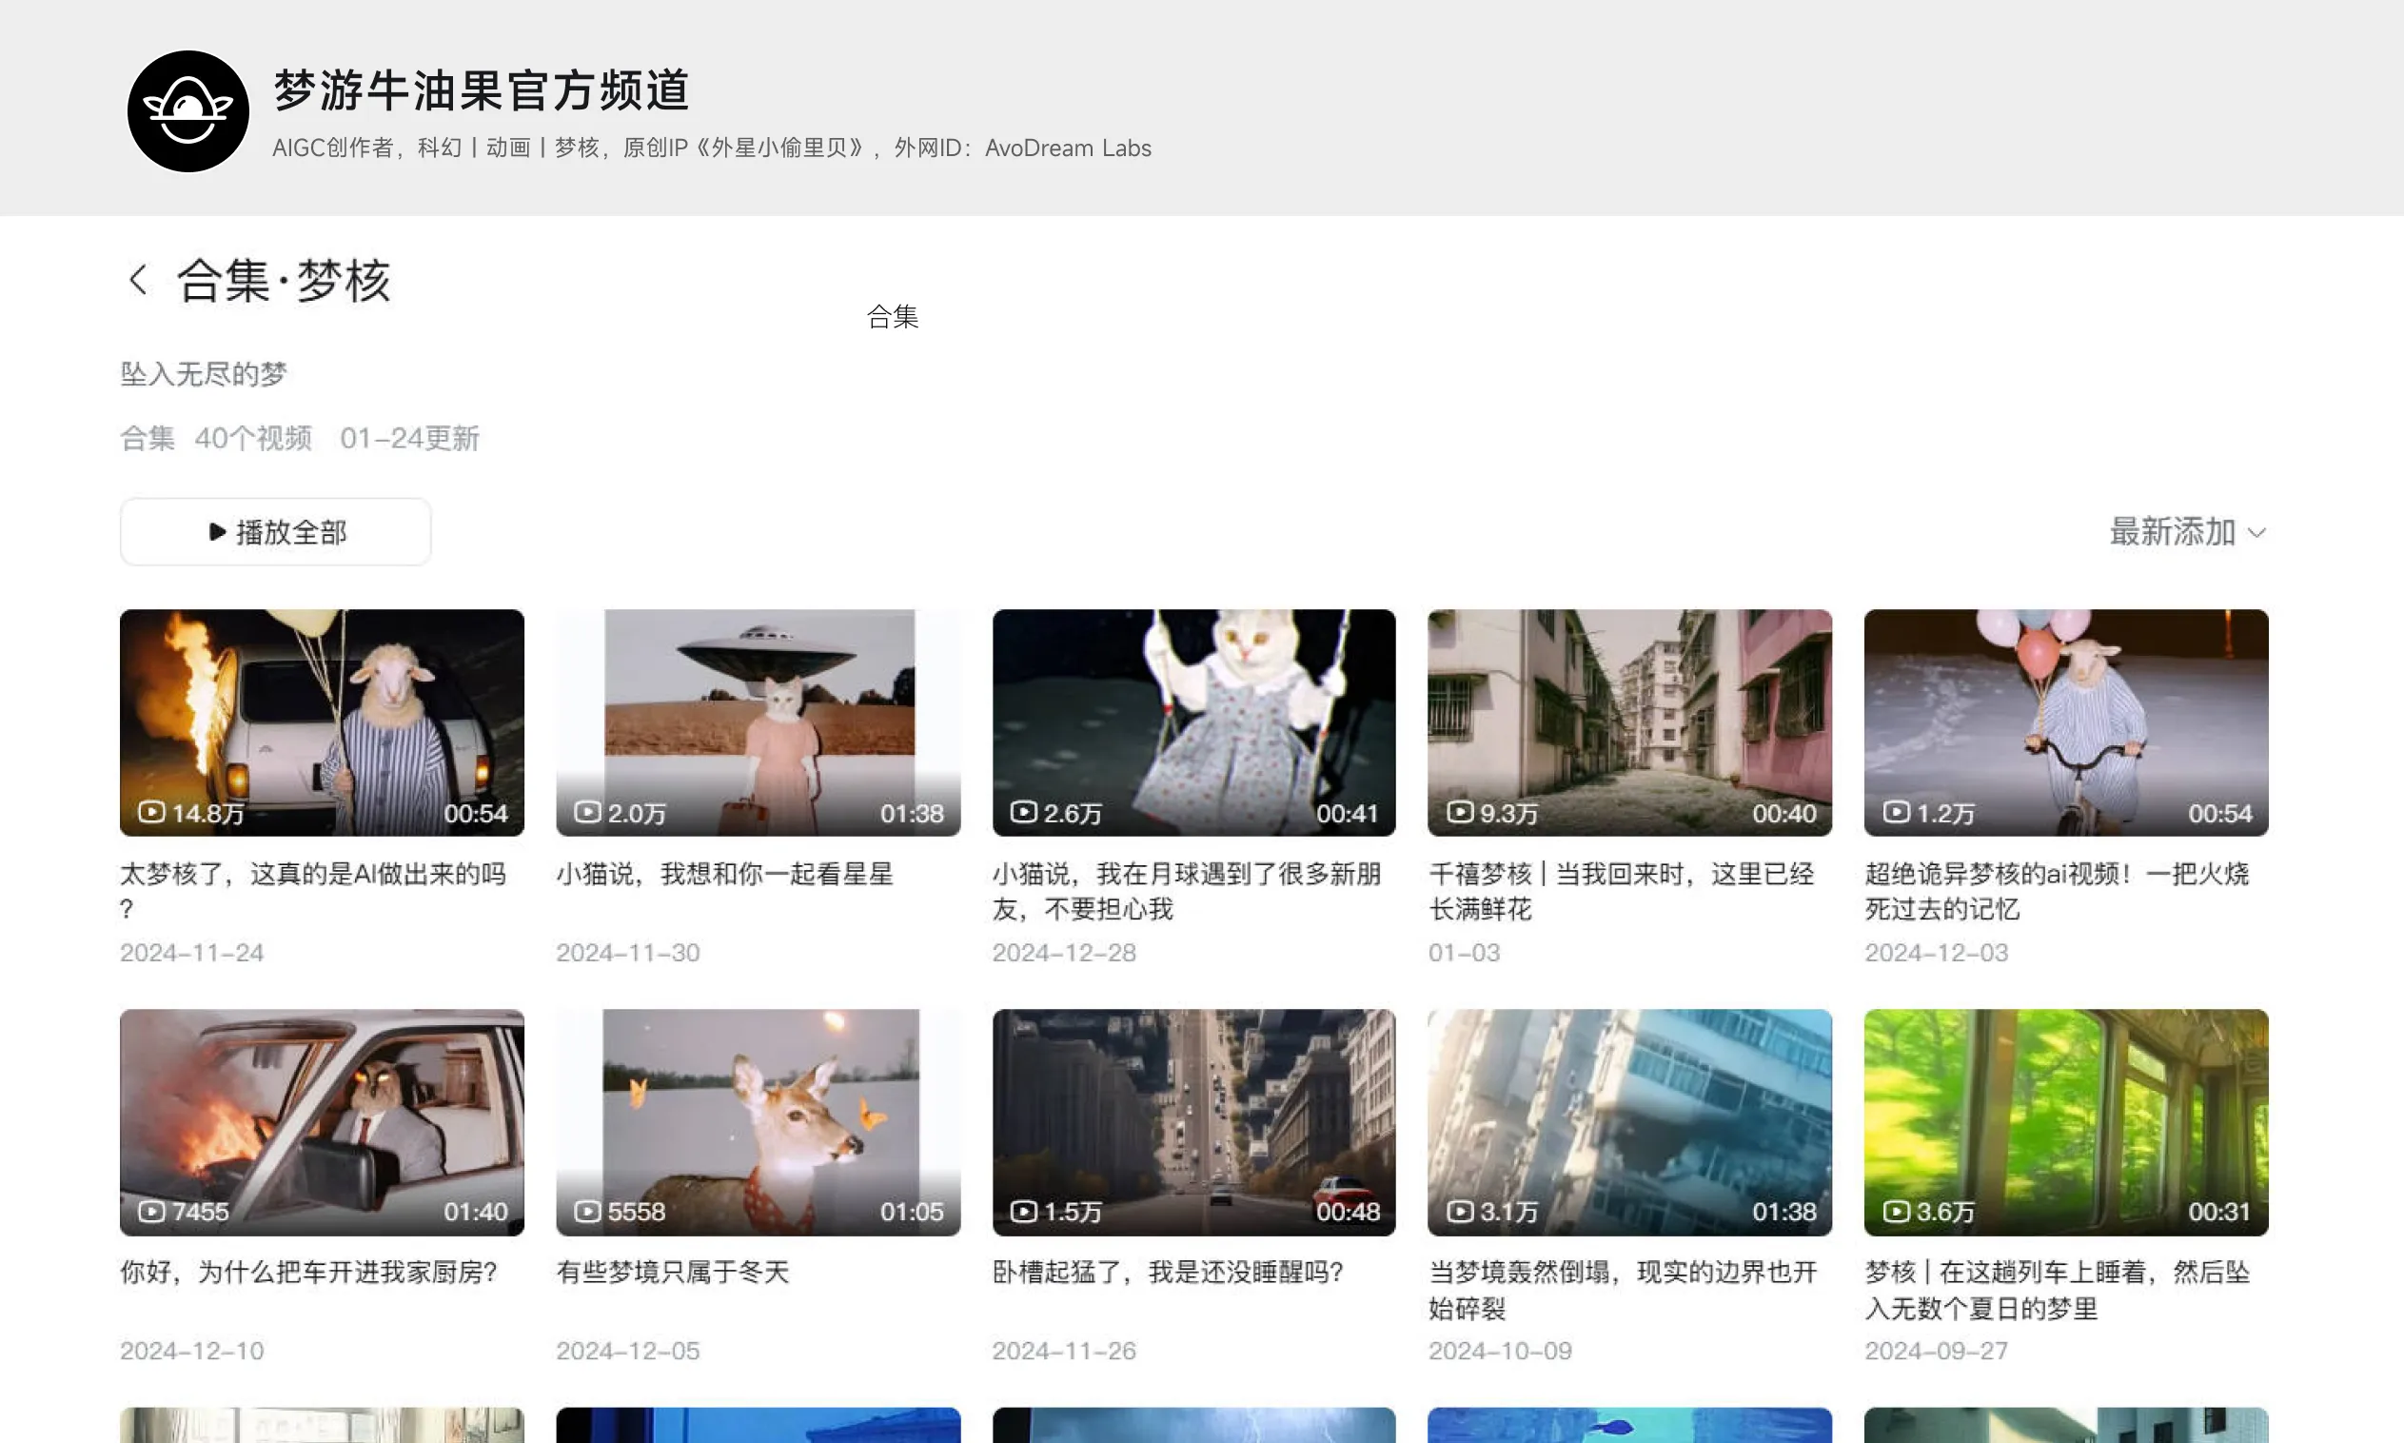Viewport: 2404px width, 1443px height.
Task: Click title 卧槽起猛了，我是还没睡醒吗
Action: (1167, 1272)
